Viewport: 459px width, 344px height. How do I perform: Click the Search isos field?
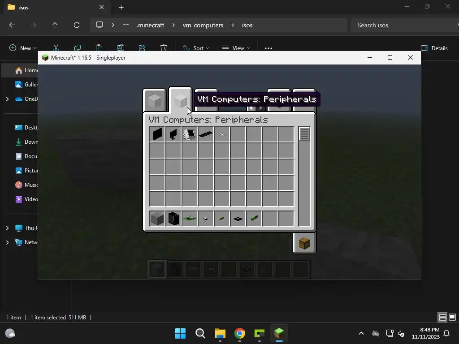point(405,25)
